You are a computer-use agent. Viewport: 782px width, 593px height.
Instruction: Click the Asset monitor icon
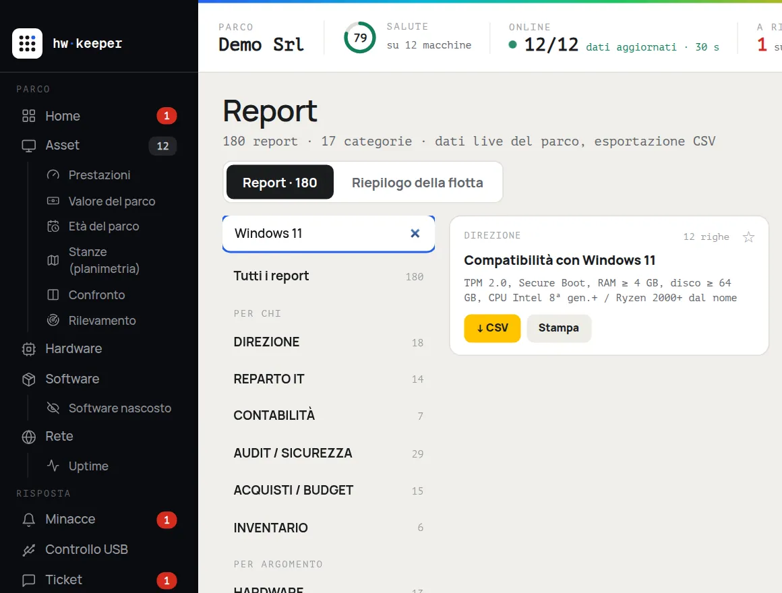pos(28,146)
